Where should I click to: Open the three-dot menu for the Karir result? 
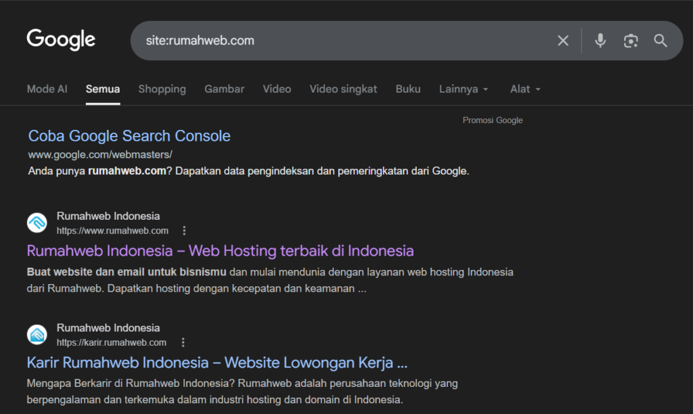[x=183, y=342]
